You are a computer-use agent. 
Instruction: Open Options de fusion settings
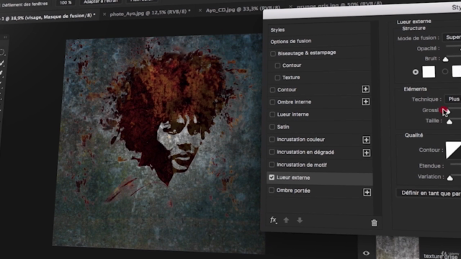tap(291, 42)
